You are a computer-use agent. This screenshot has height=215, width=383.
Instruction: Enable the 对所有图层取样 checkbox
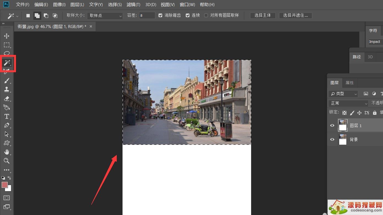tap(206, 15)
